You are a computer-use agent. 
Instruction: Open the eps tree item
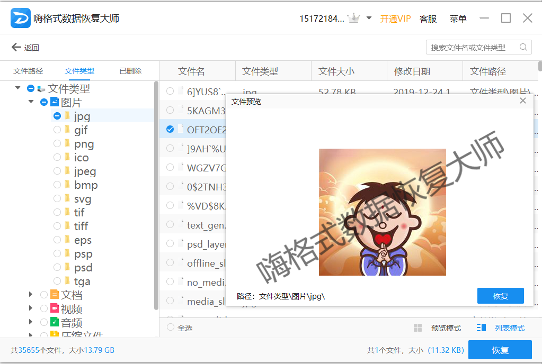[x=83, y=240]
